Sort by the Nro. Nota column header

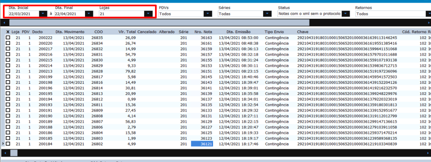[x=203, y=32]
